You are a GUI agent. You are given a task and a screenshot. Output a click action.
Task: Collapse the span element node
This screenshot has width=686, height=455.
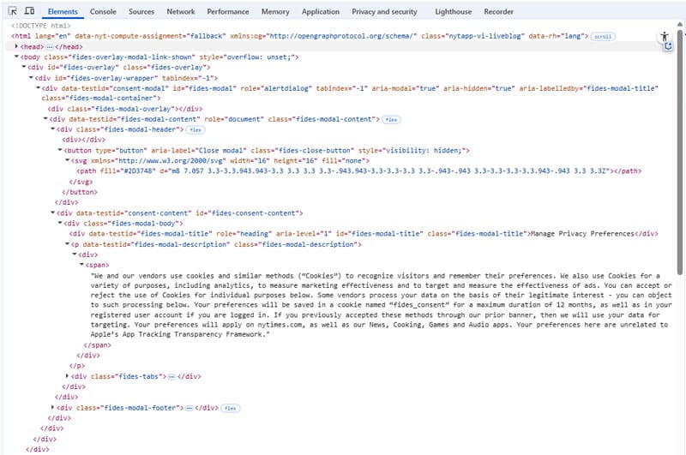81,265
